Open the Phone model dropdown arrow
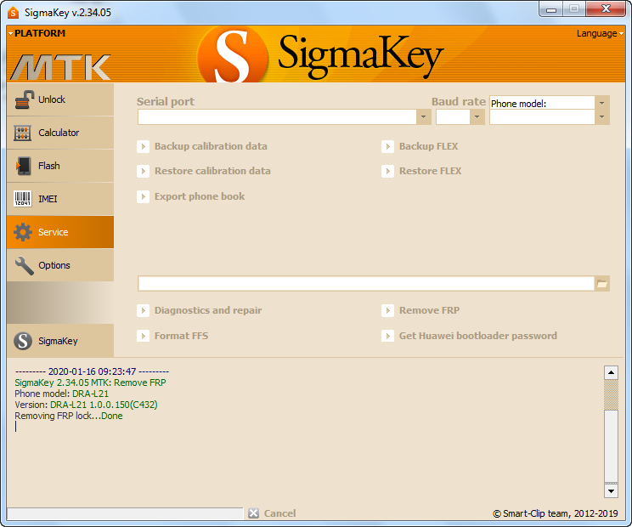Viewport: 632px width, 527px height. click(x=601, y=103)
